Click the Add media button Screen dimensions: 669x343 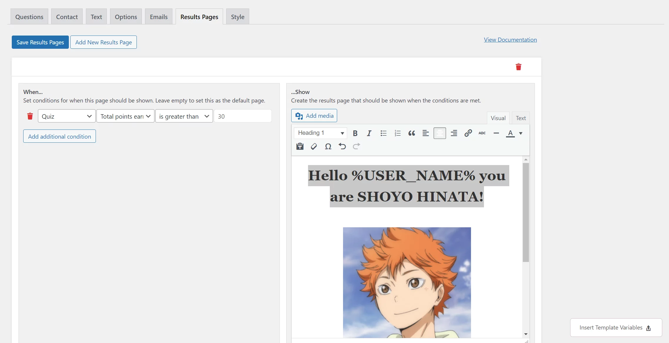click(314, 116)
